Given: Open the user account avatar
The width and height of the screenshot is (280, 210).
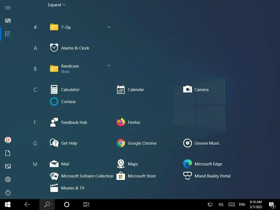Looking at the screenshot, I should click(x=8, y=140).
